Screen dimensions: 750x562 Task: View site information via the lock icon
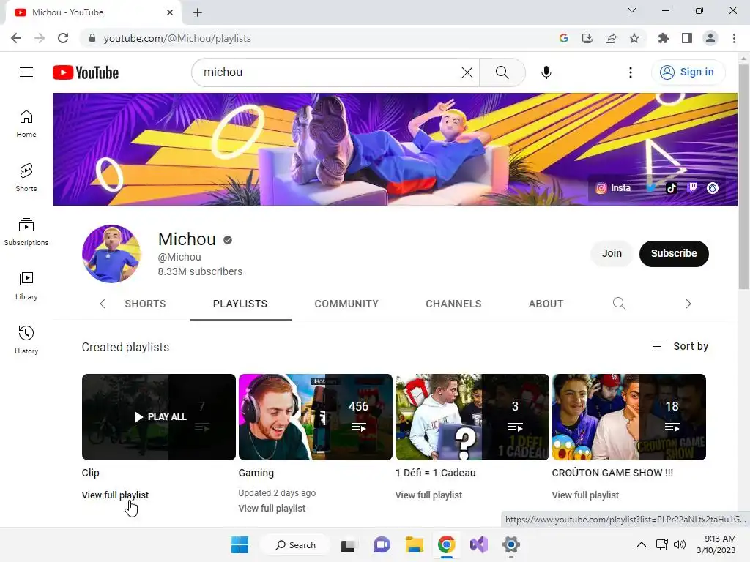(92, 38)
